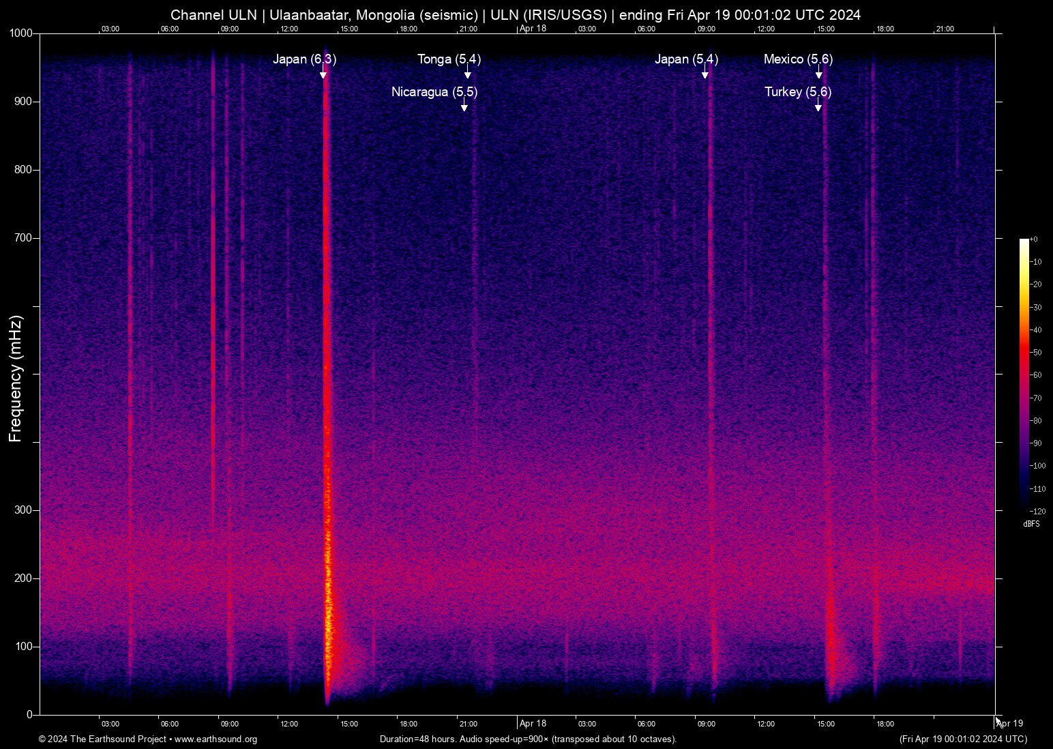Click the -50 color scale value
The height and width of the screenshot is (749, 1053).
coord(1036,353)
